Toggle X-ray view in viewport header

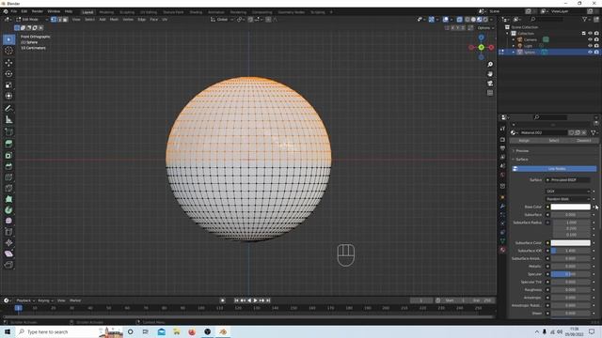460,20
